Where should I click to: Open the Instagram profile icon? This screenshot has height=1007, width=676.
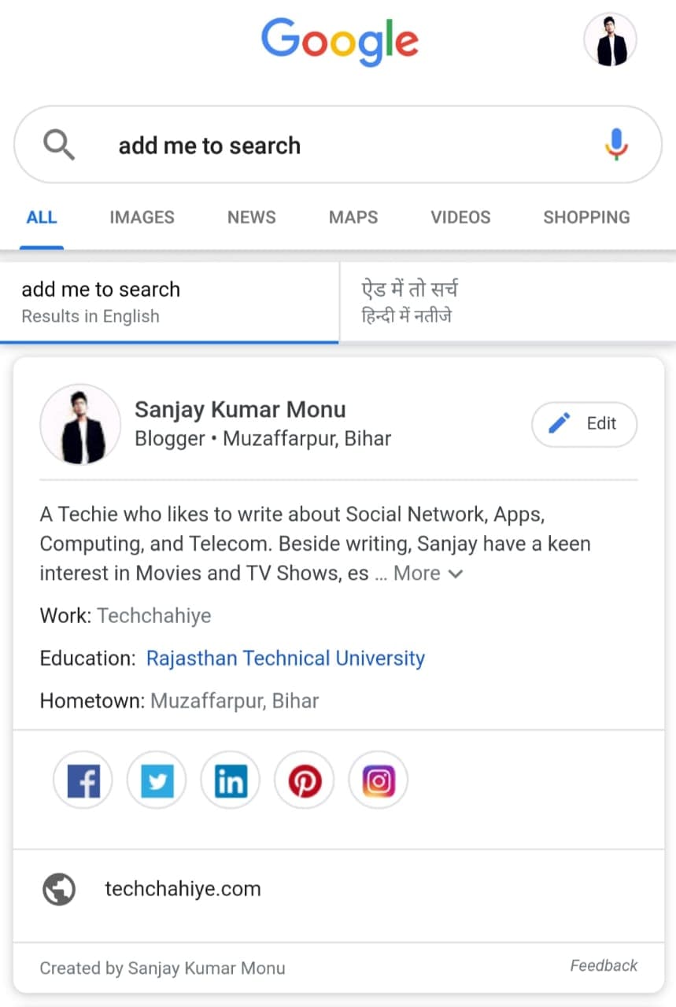coord(379,781)
